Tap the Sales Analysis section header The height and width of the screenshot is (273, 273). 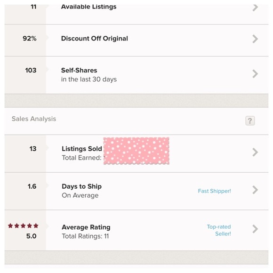(34, 119)
